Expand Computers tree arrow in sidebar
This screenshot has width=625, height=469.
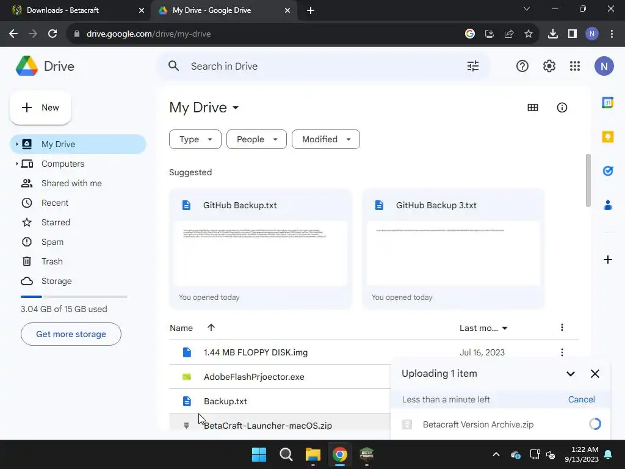click(x=16, y=164)
